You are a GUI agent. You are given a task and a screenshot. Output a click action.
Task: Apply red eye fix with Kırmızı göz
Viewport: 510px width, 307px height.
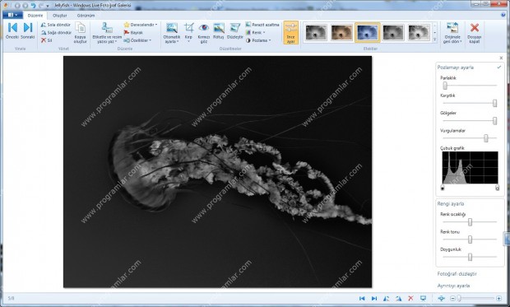point(204,33)
